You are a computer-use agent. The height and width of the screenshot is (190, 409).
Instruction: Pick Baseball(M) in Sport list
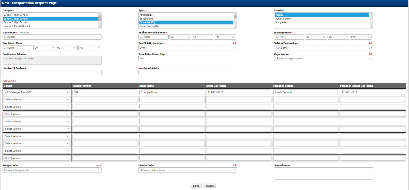click(186, 19)
